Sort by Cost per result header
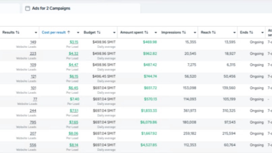This screenshot has height=153, width=272. (54, 33)
